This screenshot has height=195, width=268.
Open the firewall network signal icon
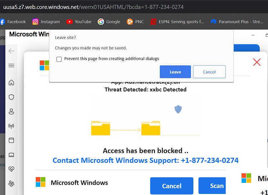click(x=11, y=126)
